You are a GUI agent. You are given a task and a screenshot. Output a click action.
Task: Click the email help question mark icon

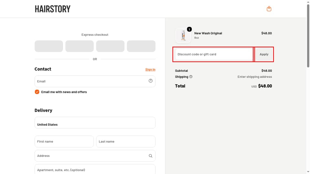(x=150, y=81)
